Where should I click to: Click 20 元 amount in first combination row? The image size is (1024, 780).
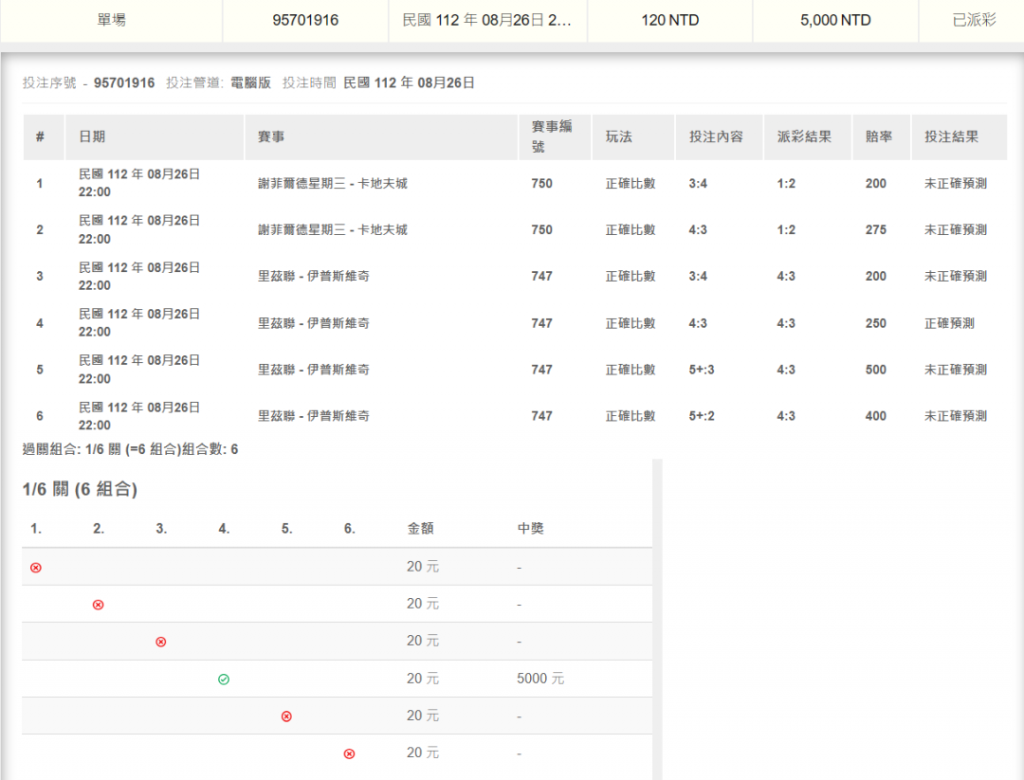(x=423, y=567)
